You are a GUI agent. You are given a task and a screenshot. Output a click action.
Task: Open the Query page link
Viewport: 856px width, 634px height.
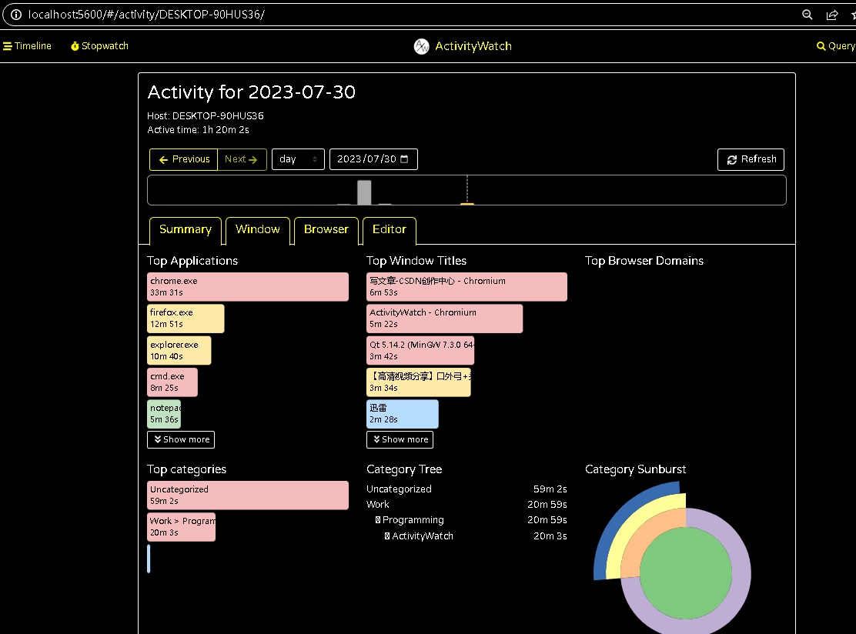[836, 46]
